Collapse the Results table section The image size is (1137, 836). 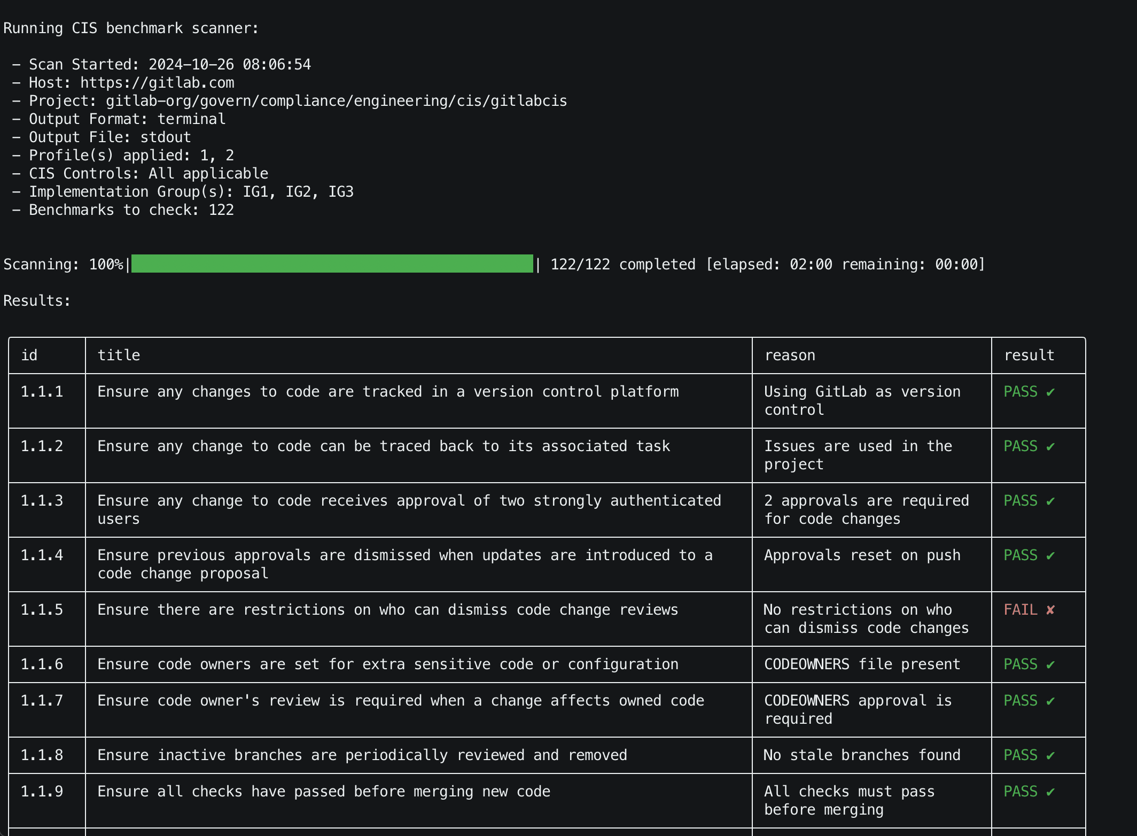pos(36,300)
